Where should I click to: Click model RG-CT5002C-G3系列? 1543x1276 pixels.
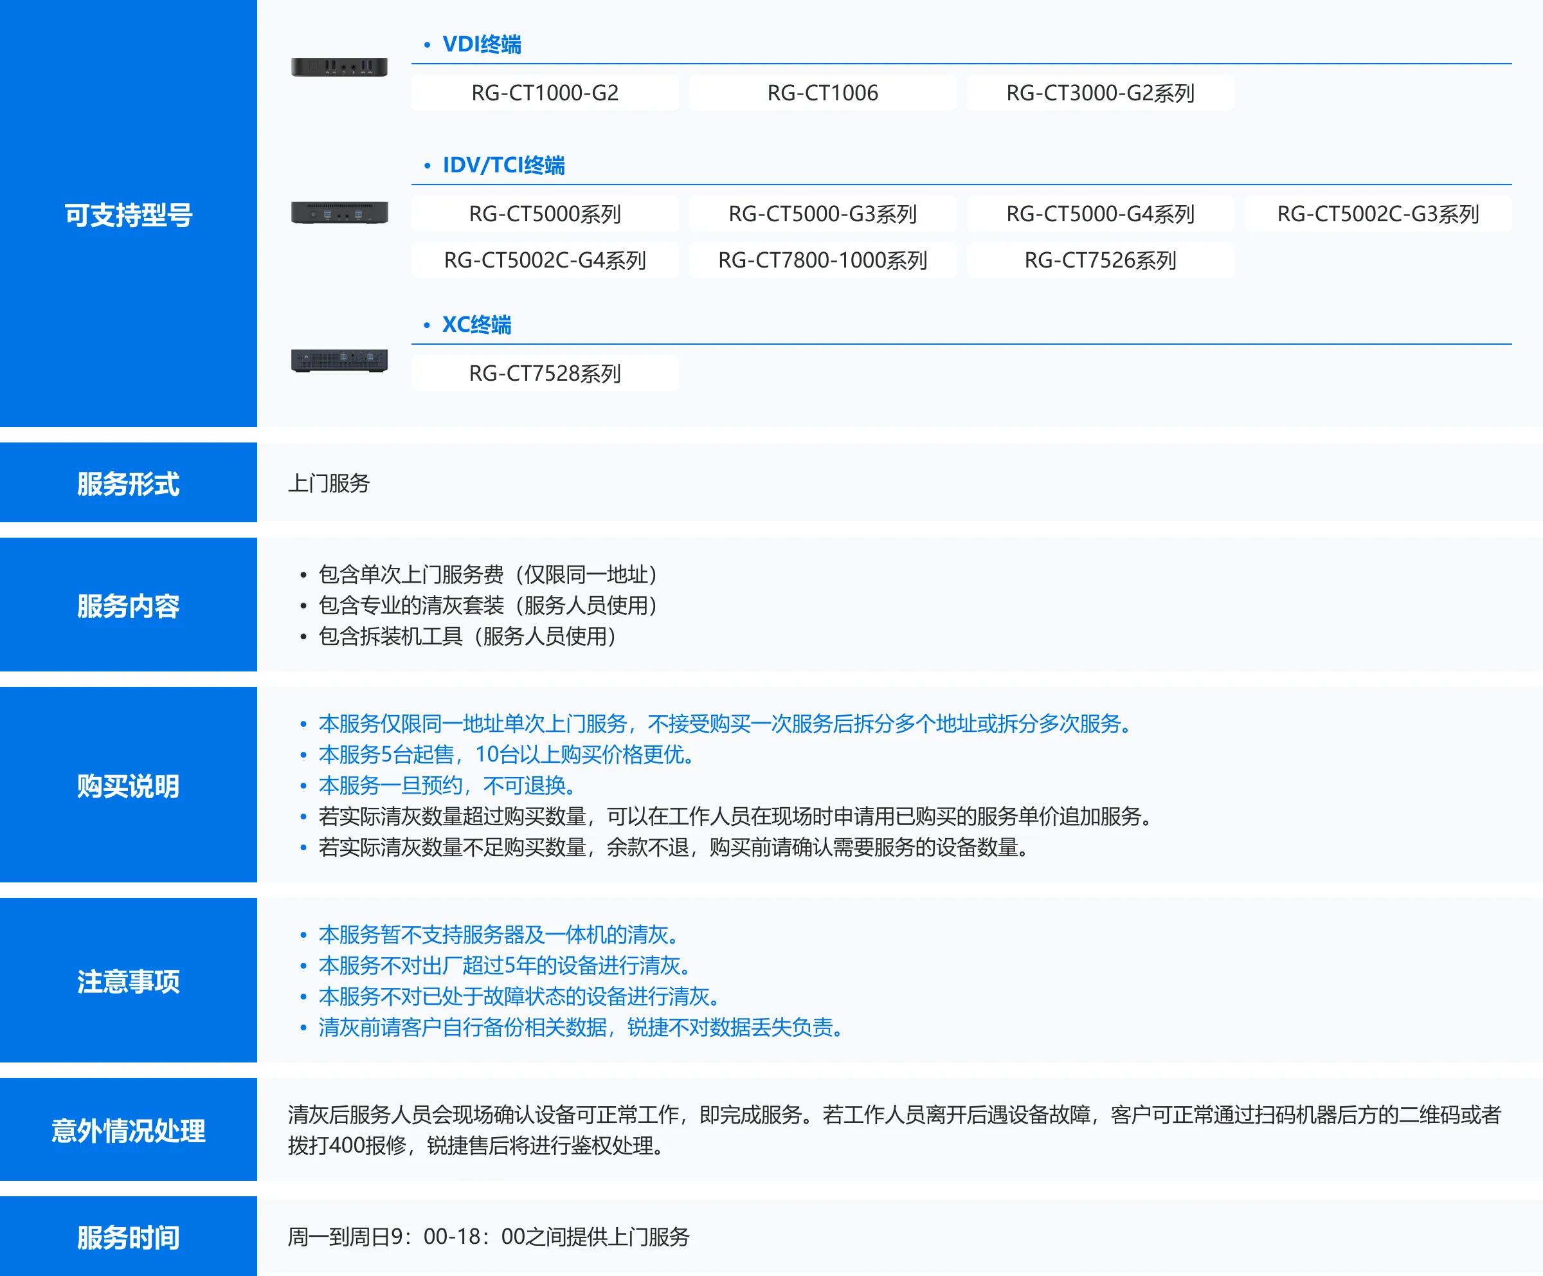[x=1378, y=214]
